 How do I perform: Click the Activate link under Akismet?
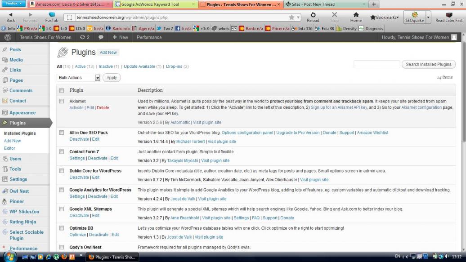[x=76, y=108]
